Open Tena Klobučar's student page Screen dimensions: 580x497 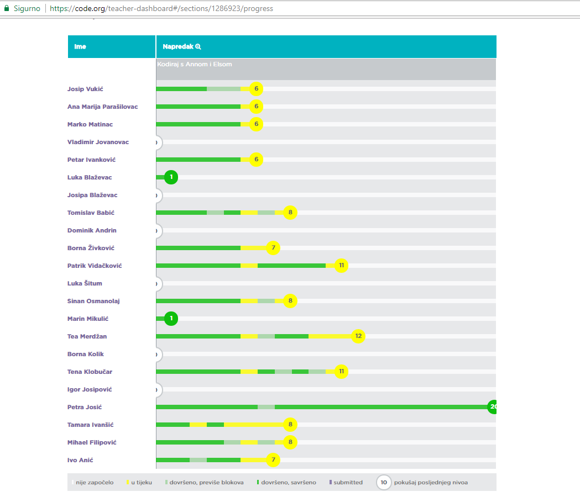[90, 372]
